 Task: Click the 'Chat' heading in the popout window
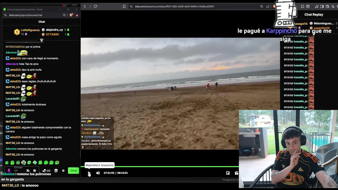coord(42,22)
